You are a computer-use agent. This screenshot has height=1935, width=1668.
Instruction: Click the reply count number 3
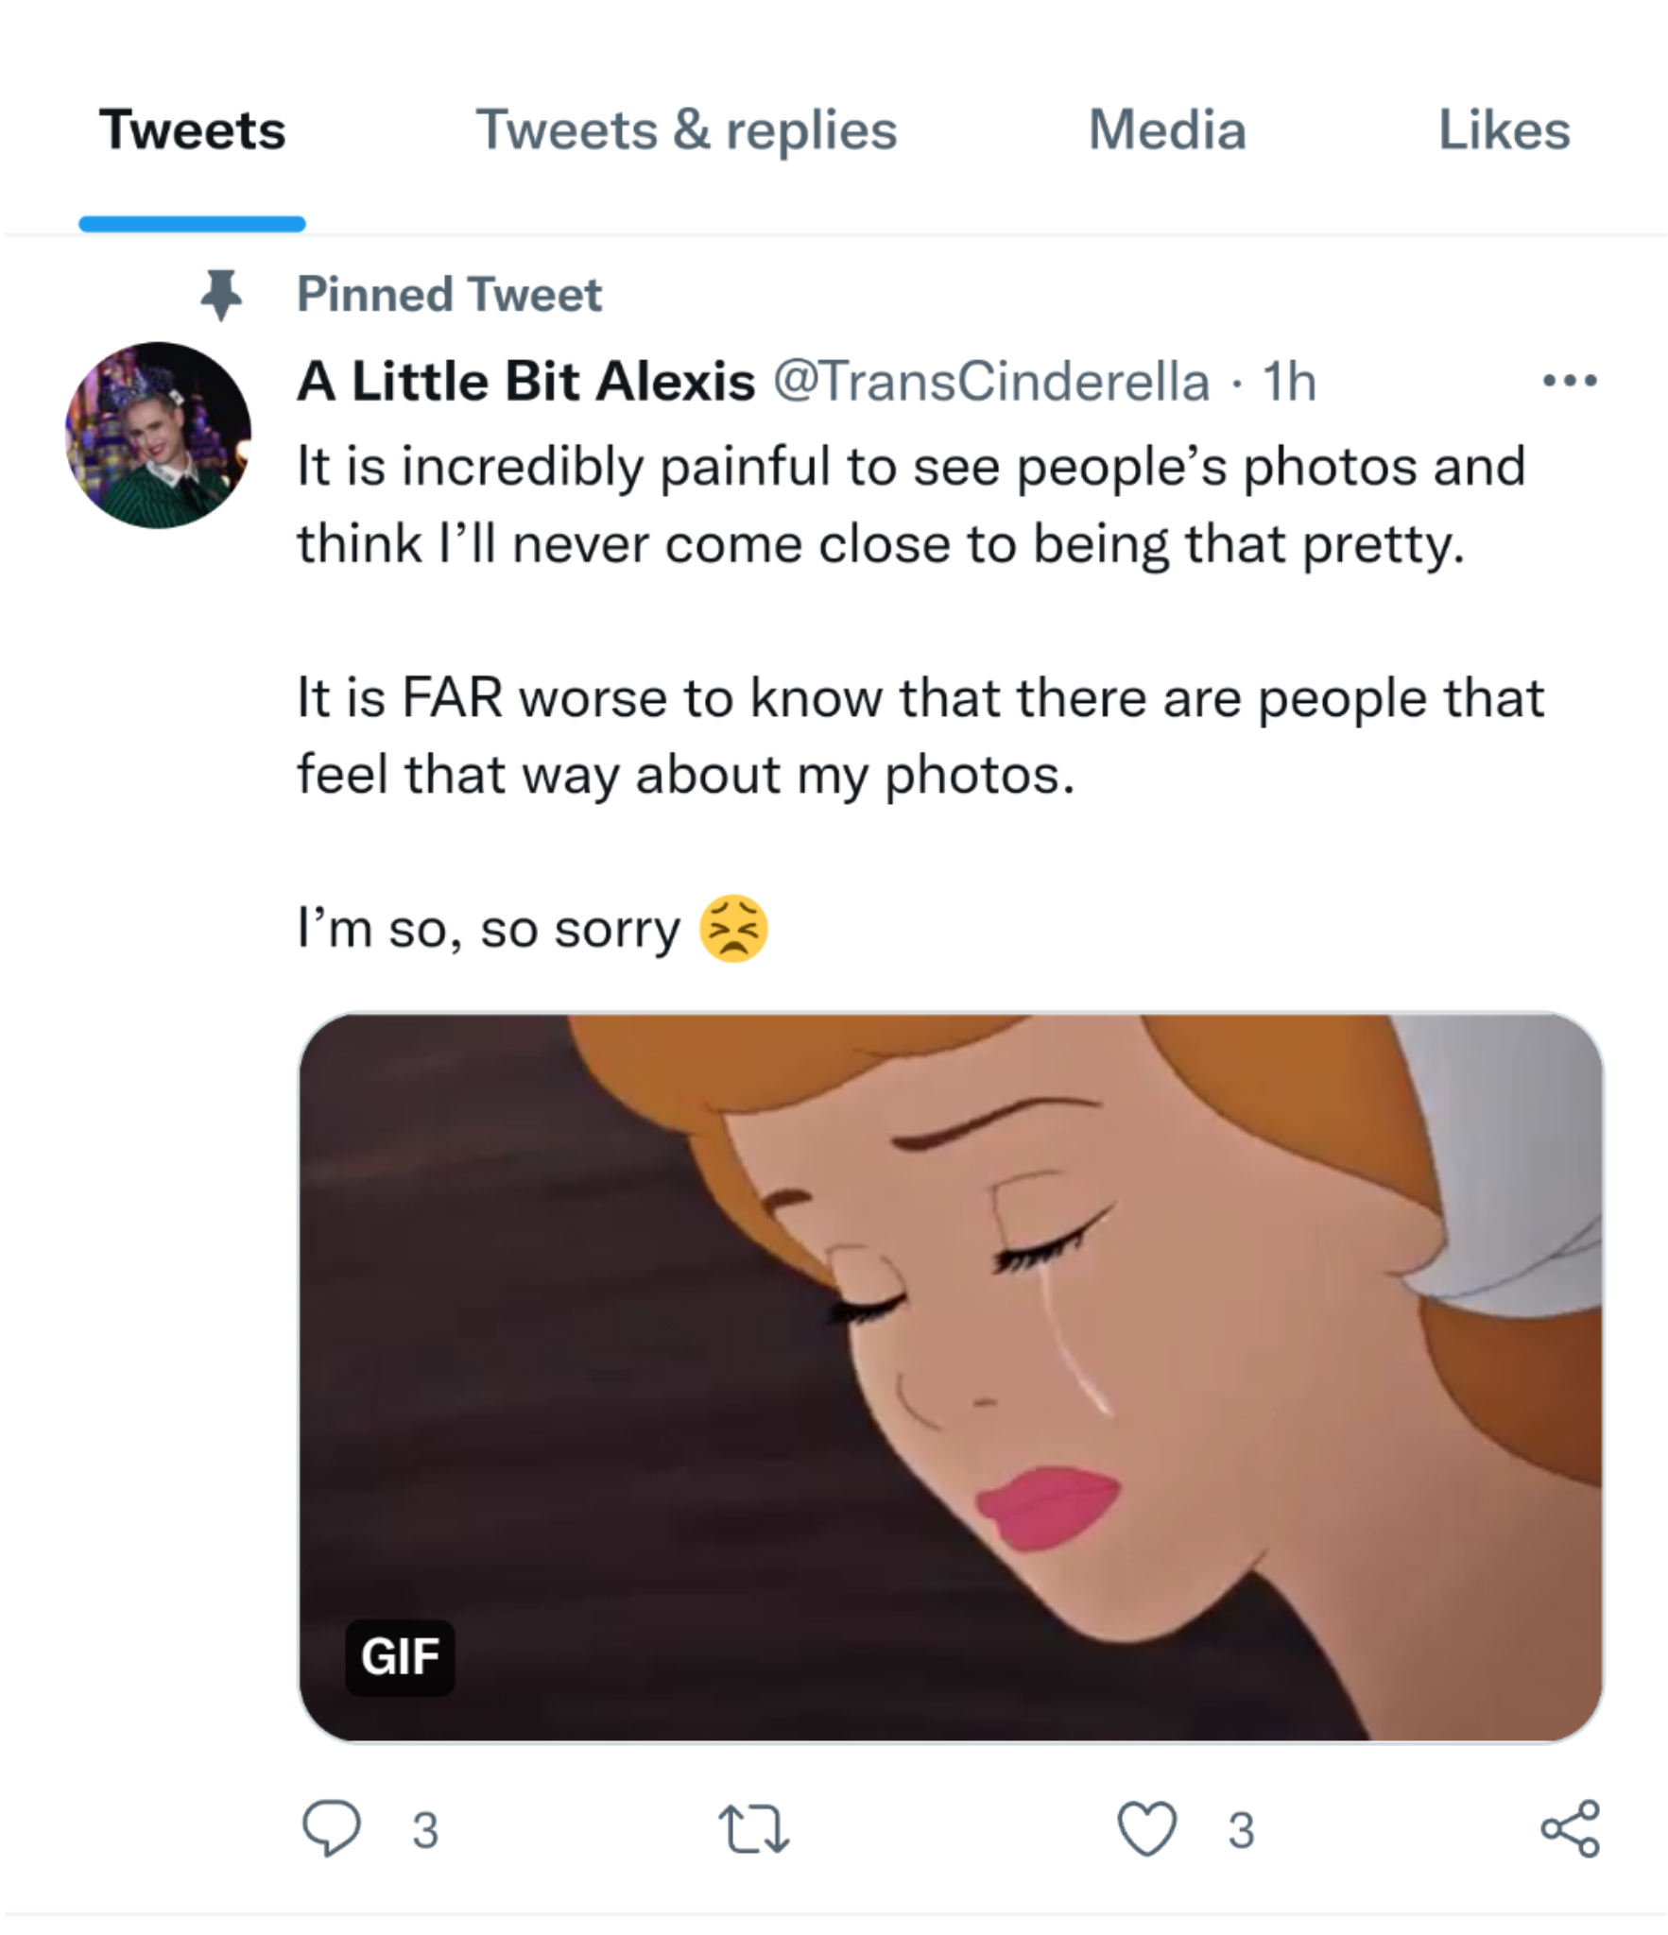(425, 1830)
